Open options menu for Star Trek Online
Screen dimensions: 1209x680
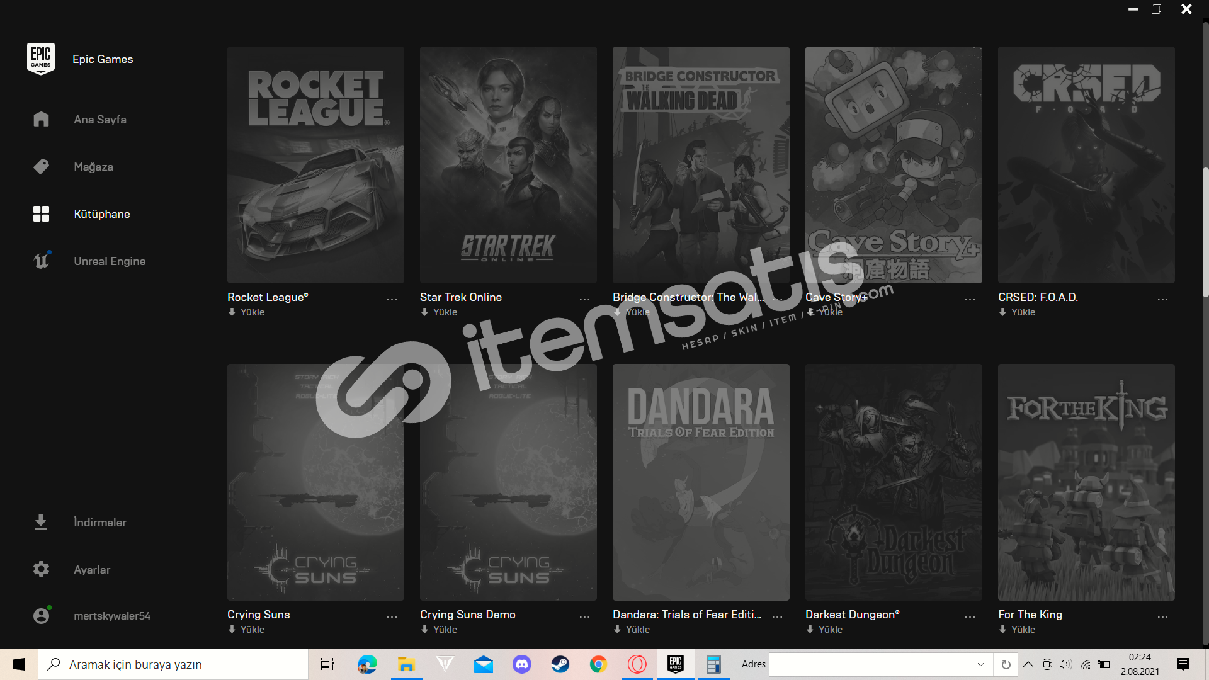584,300
